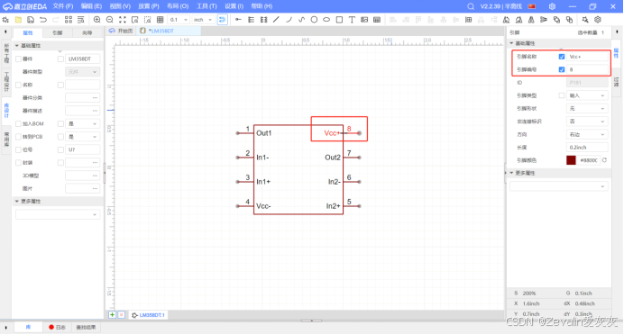This screenshot has width=624, height=334.
Task: Toggle checkbox beside LM358DT device field
Action: coord(60,59)
